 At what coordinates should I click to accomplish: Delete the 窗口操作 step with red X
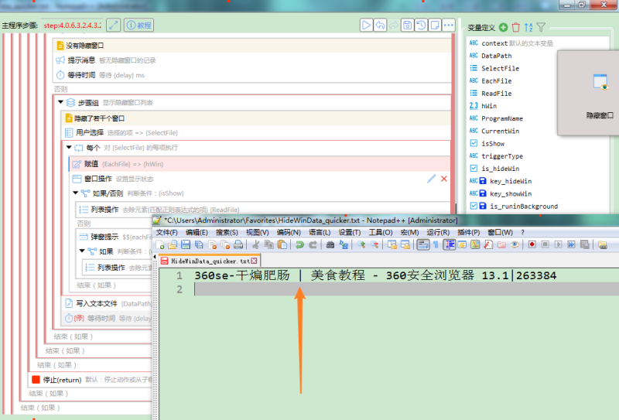point(444,179)
